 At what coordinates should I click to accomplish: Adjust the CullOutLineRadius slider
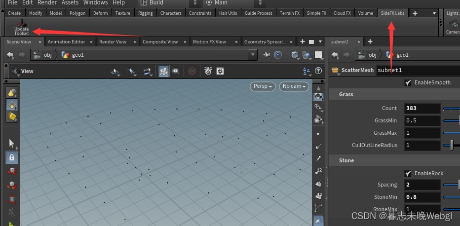pos(452,145)
